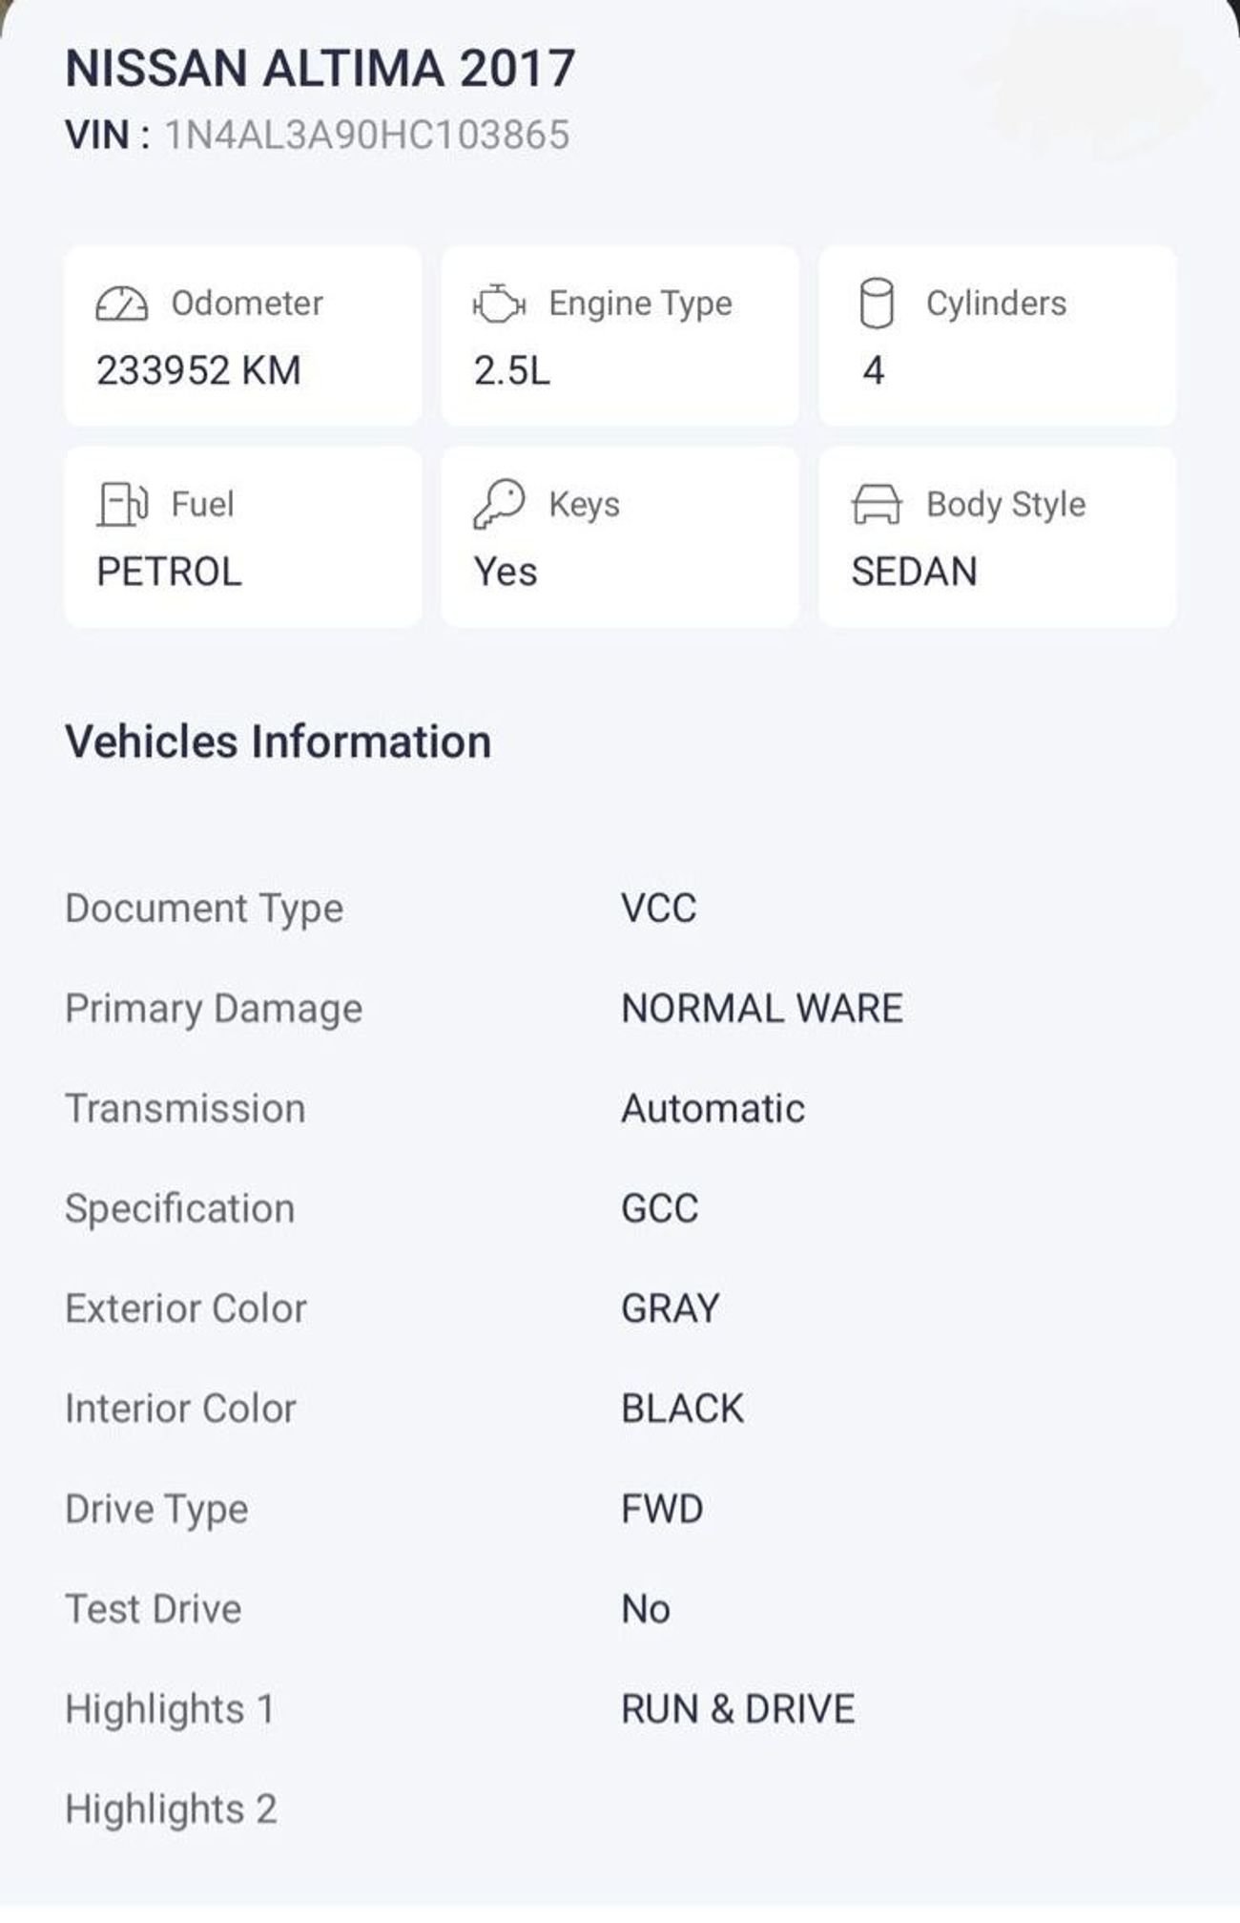
Task: Tap the PETROL fuel value
Action: (x=169, y=572)
